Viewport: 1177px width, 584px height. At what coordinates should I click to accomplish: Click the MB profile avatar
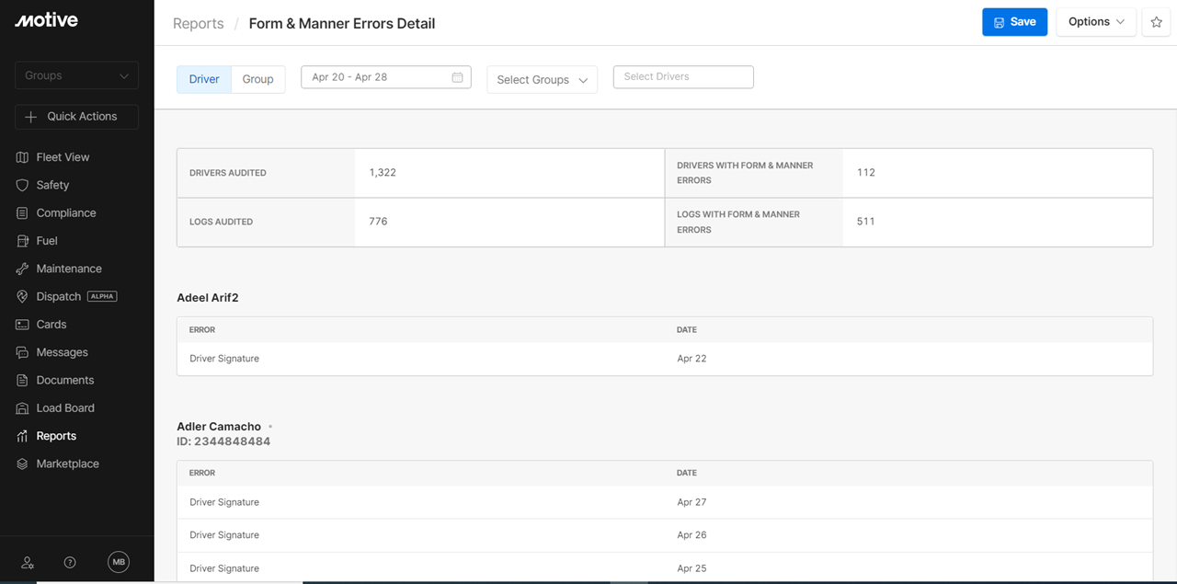tap(119, 562)
